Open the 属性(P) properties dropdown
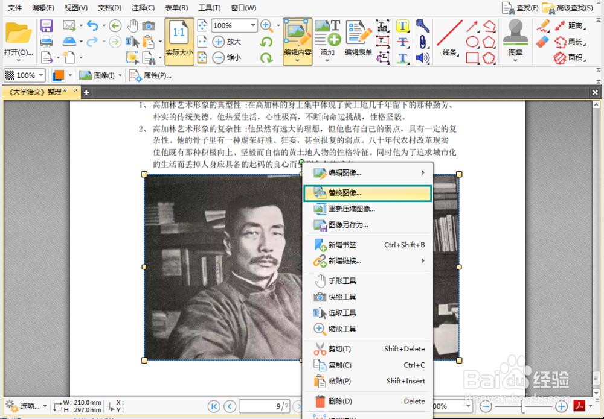This screenshot has width=604, height=419. [158, 75]
